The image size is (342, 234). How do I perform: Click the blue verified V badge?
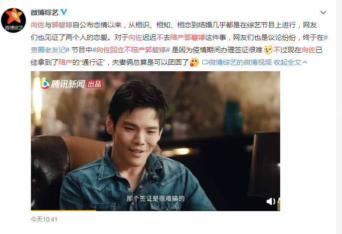coord(64,12)
